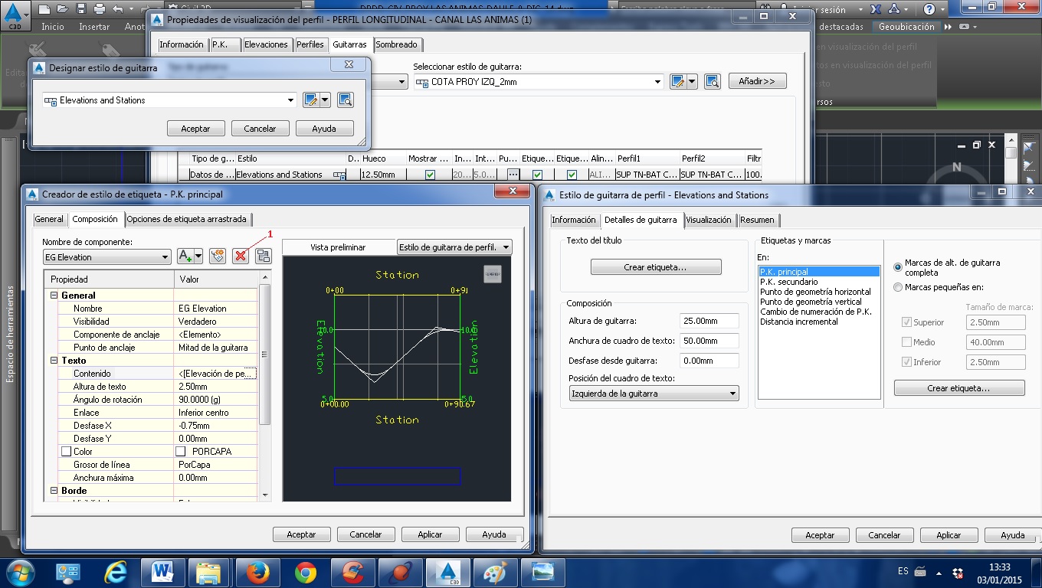
Task: Click the edit style icon in Designar estilo dialog
Action: 311,100
